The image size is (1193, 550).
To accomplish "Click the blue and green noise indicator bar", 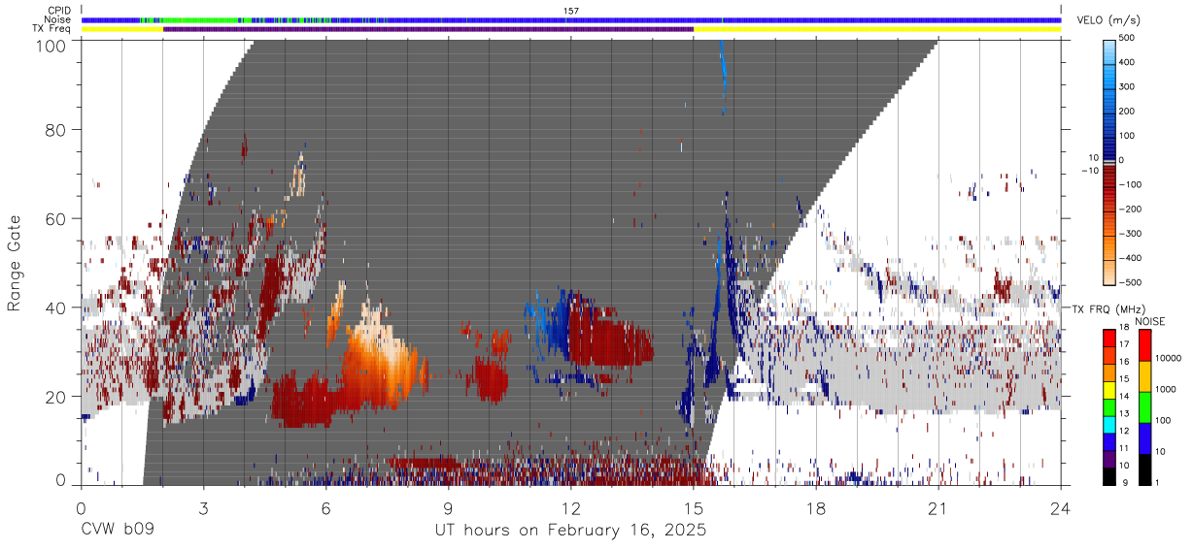I will pos(571,19).
